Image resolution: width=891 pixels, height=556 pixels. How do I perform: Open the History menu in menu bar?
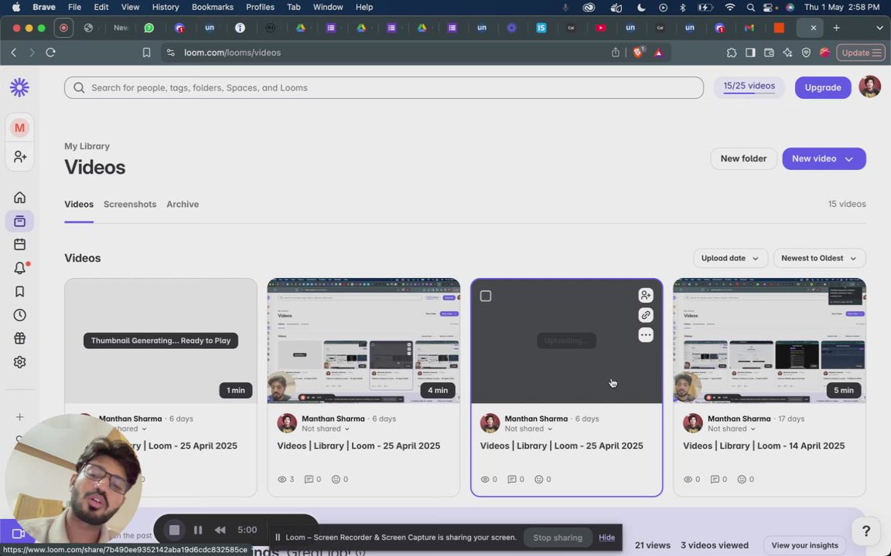pyautogui.click(x=166, y=8)
